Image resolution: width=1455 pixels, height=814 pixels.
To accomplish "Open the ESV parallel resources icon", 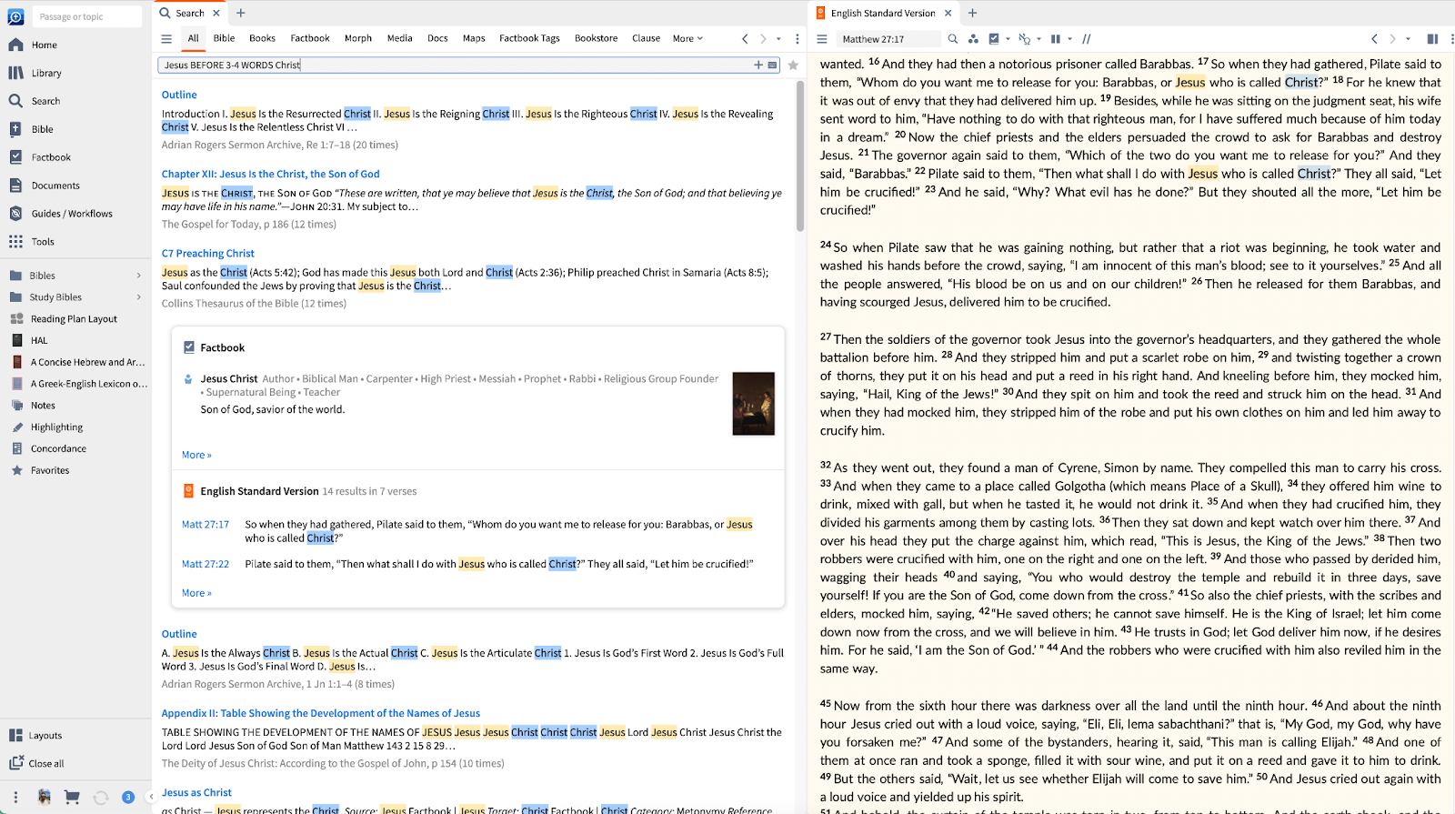I will pyautogui.click(x=973, y=39).
